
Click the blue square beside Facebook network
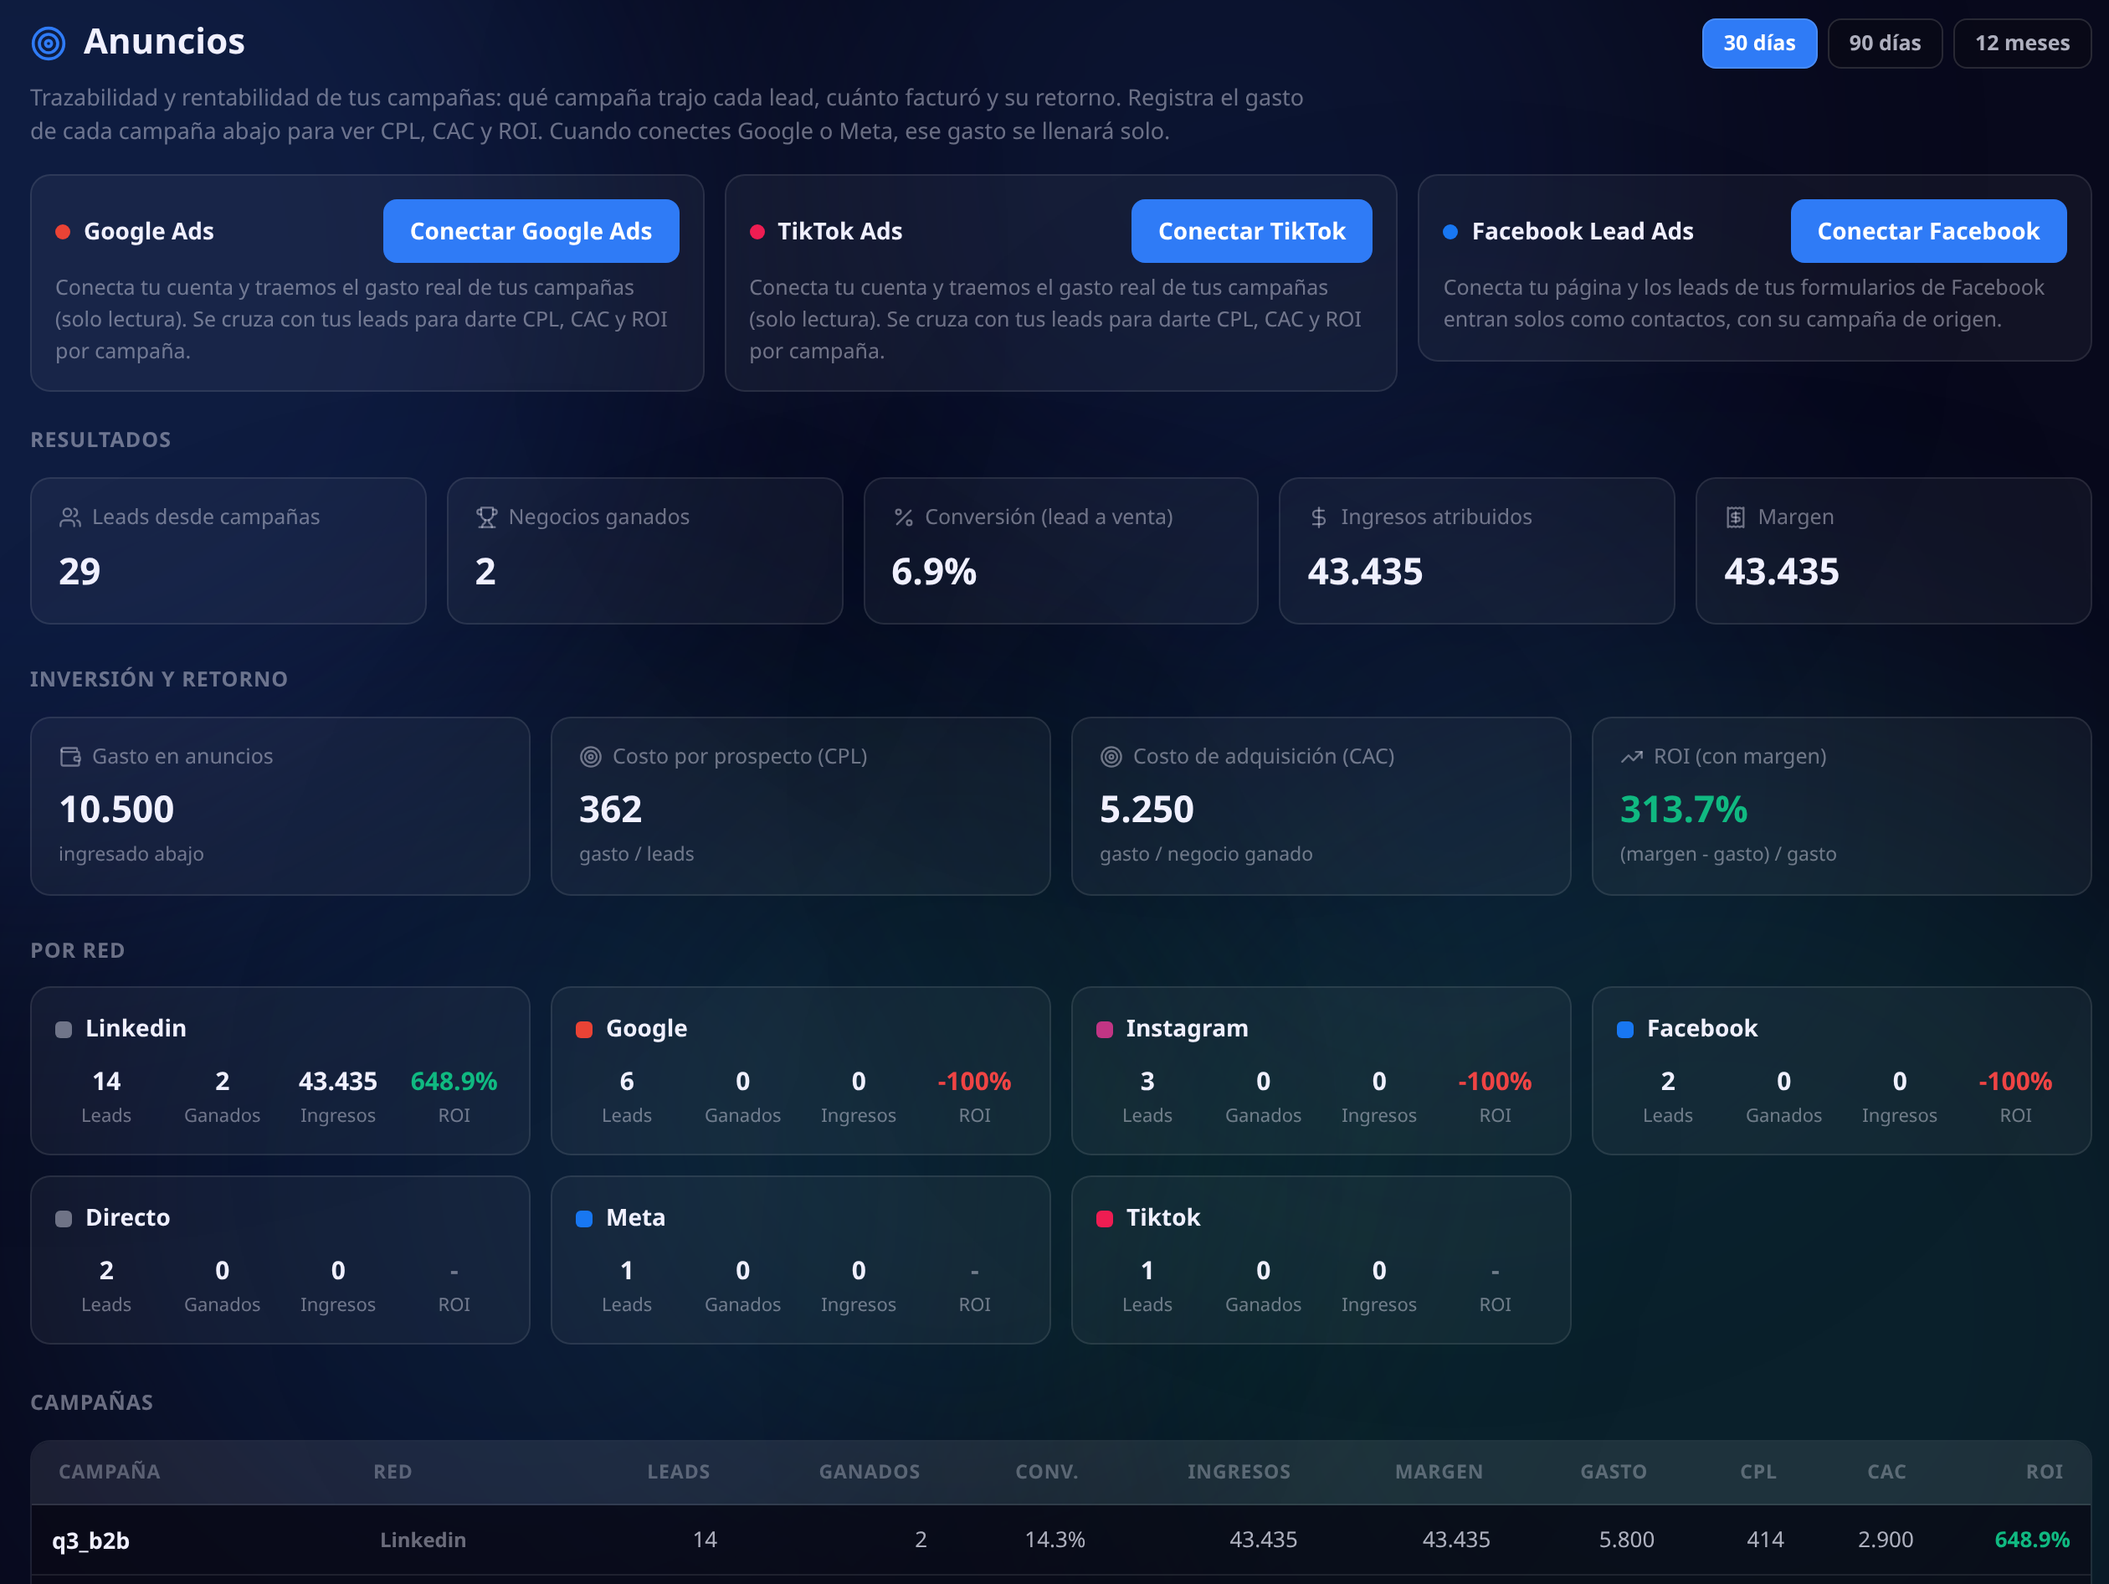coord(1625,1030)
